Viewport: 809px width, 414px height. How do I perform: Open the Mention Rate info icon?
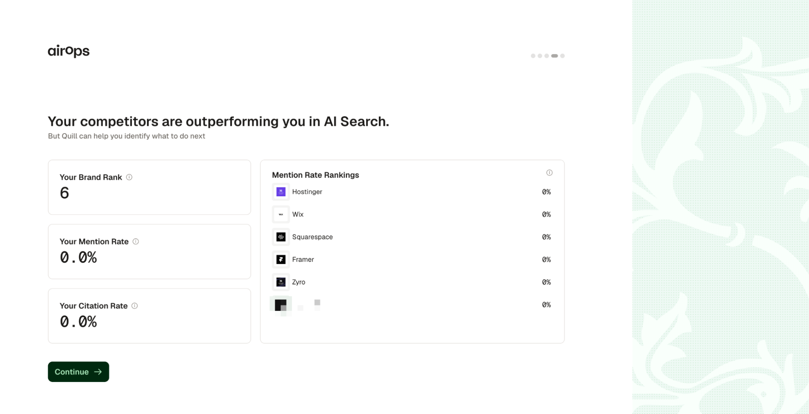pyautogui.click(x=136, y=242)
